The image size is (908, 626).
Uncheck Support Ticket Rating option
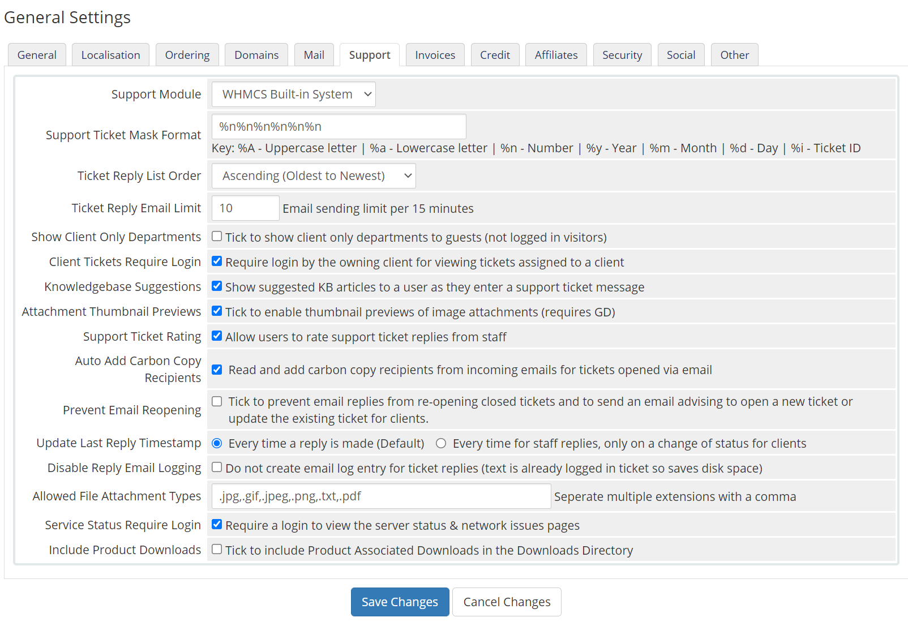click(x=217, y=336)
